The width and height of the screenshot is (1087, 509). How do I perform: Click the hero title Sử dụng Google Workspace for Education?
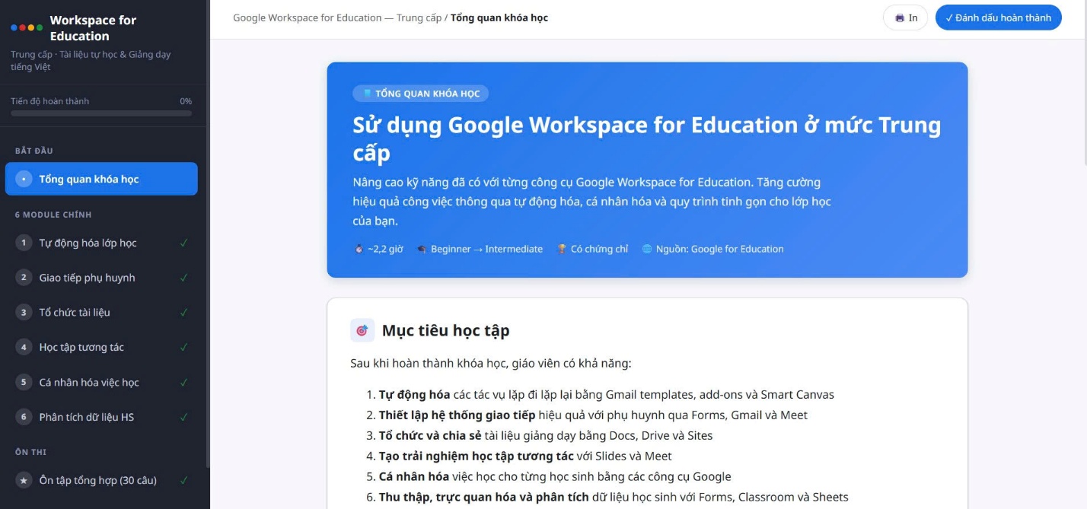click(x=647, y=138)
